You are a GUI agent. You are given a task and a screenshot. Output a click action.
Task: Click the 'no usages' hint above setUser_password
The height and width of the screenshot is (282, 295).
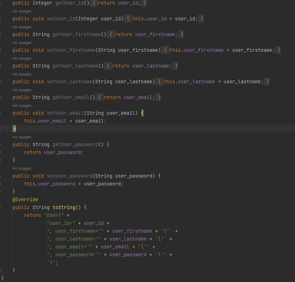[x=22, y=168]
